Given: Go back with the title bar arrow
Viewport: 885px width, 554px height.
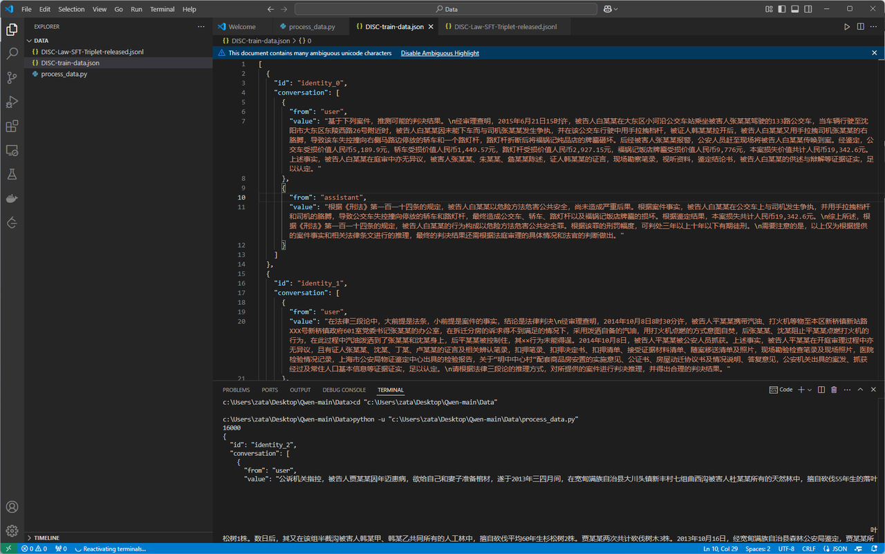Looking at the screenshot, I should [x=271, y=9].
